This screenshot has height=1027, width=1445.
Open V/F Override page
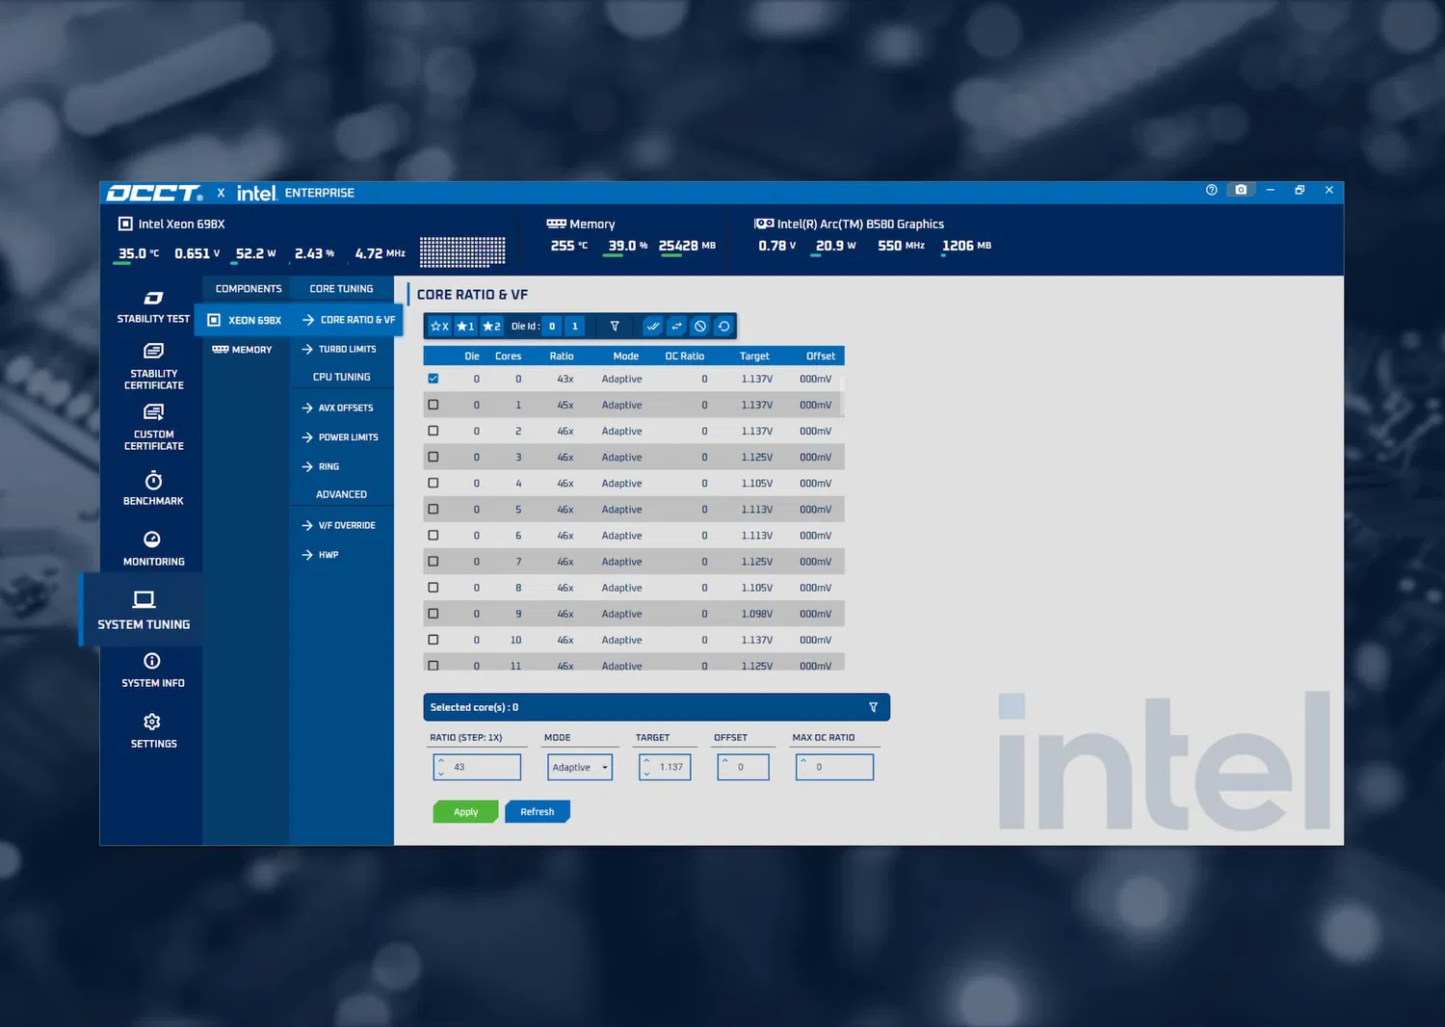[341, 525]
